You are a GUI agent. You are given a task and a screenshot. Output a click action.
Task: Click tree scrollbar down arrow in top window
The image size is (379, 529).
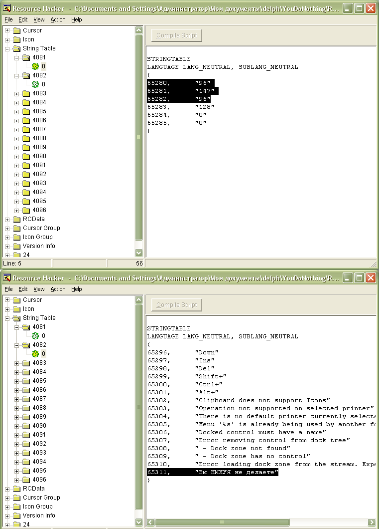[x=138, y=253]
